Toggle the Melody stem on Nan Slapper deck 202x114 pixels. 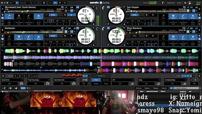click(173, 16)
